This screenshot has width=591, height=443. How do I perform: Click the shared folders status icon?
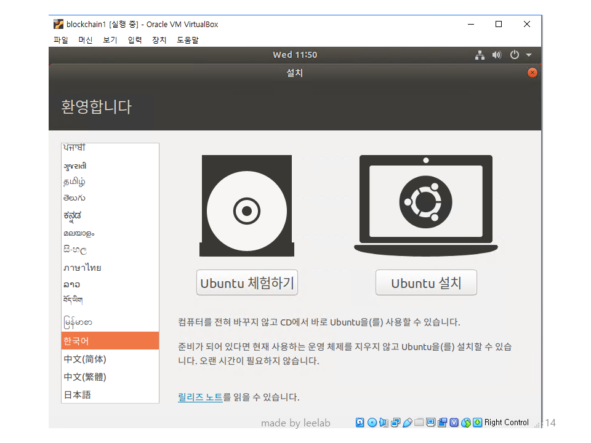click(419, 422)
